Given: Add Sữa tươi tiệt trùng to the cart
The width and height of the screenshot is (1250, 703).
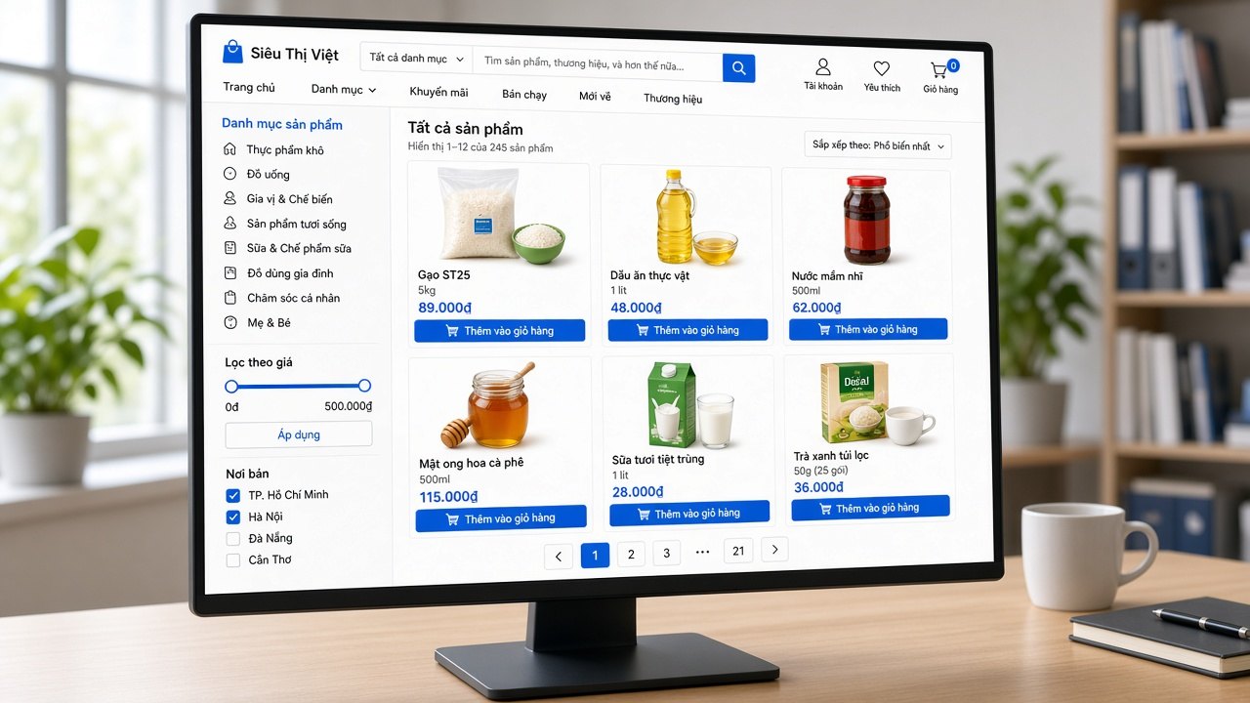Looking at the screenshot, I should point(689,514).
